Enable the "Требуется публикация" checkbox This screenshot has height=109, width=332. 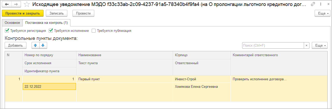tap(94, 31)
